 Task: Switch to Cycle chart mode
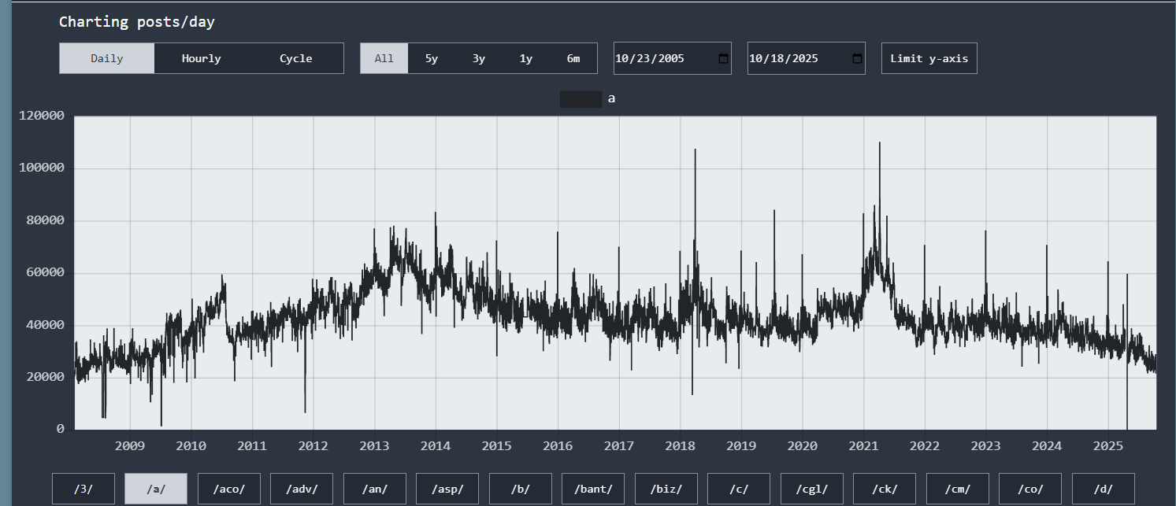[x=296, y=58]
